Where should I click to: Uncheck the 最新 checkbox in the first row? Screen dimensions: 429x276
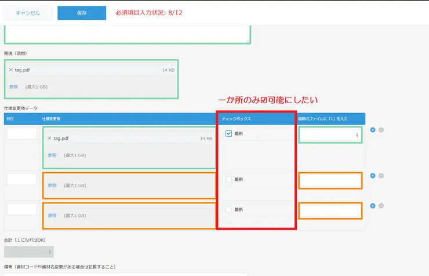pos(229,133)
